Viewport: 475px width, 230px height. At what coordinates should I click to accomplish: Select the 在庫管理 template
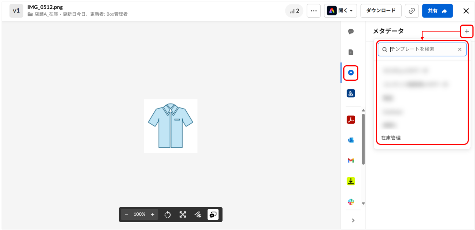391,138
